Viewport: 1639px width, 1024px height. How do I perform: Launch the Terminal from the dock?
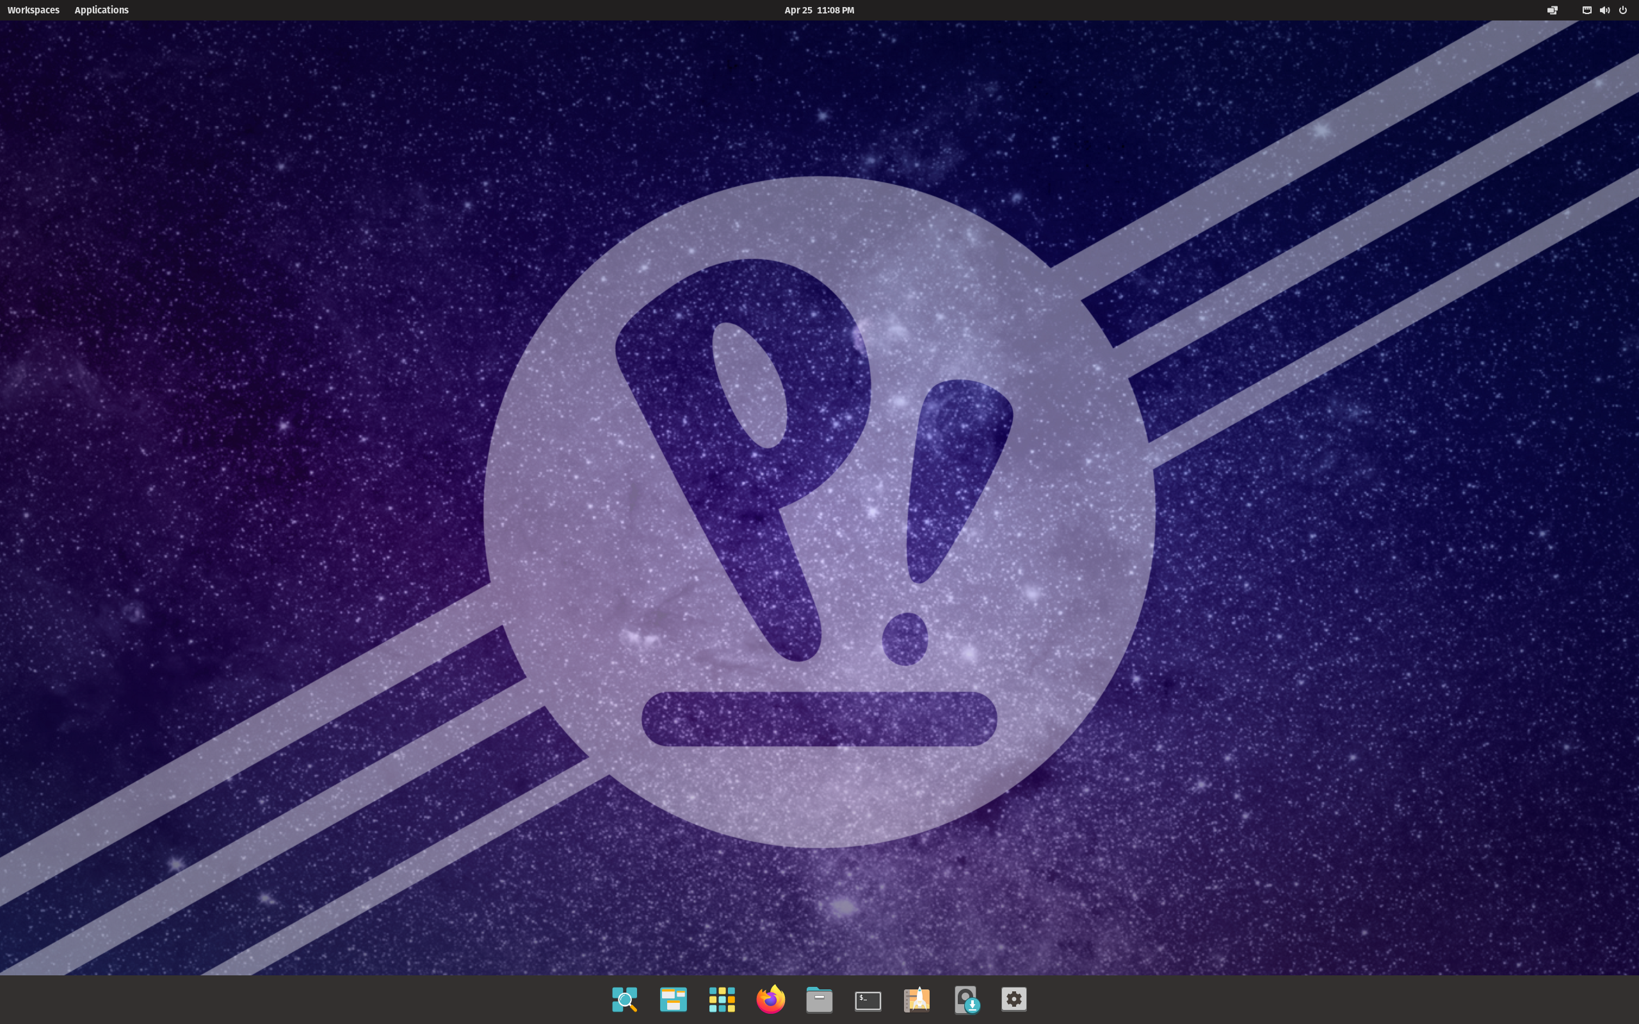click(x=868, y=999)
